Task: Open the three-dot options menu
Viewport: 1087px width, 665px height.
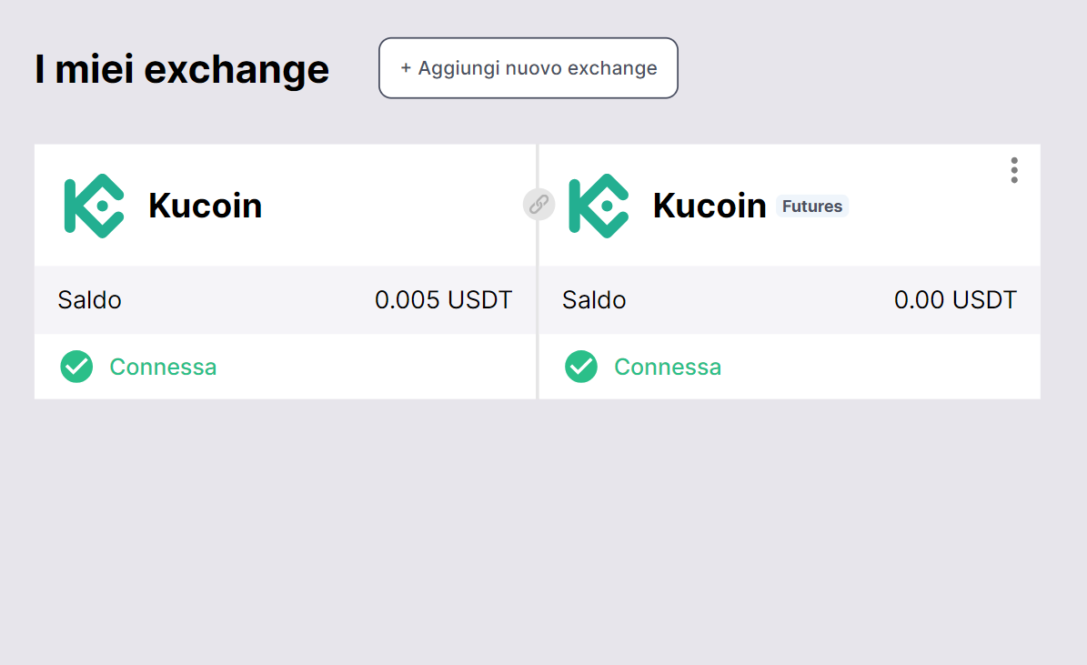Action: [1014, 170]
